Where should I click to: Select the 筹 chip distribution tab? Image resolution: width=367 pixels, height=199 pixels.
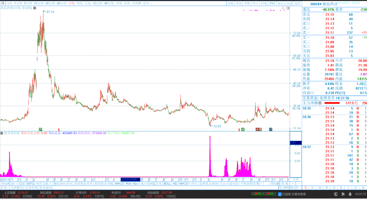click(x=363, y=187)
